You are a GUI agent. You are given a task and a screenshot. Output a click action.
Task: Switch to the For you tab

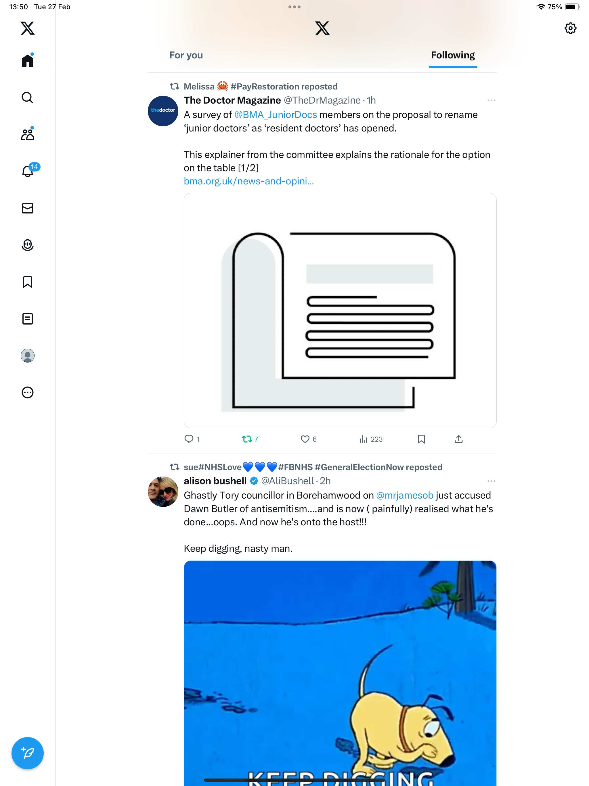(x=186, y=55)
